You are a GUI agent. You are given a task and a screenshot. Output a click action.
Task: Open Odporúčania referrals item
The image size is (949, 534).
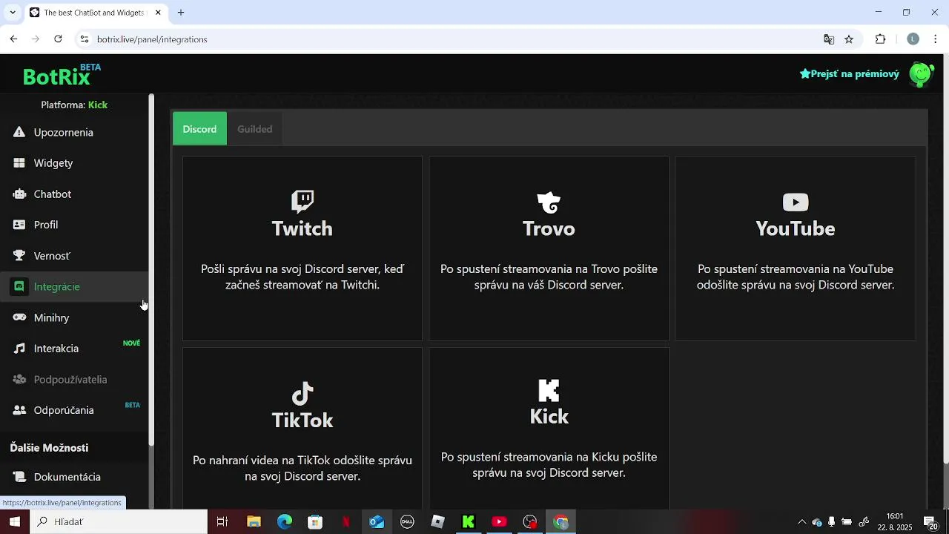[x=74, y=410]
